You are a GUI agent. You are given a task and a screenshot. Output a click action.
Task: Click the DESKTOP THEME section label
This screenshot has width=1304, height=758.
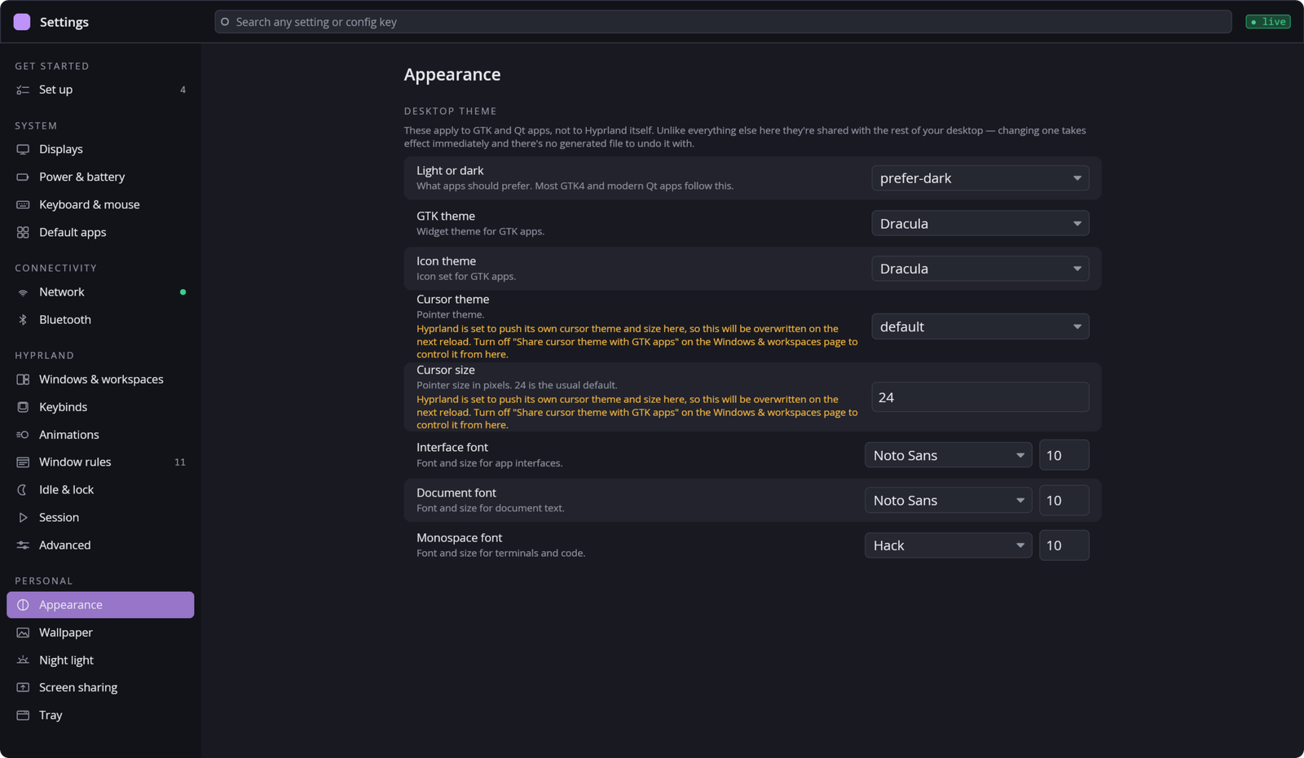click(x=450, y=111)
